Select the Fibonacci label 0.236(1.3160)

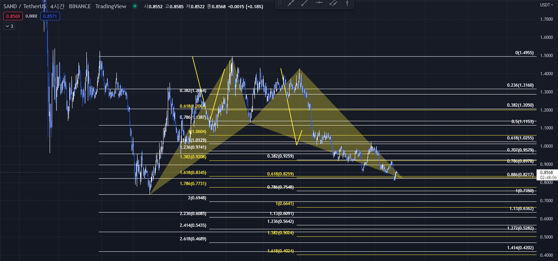520,85
